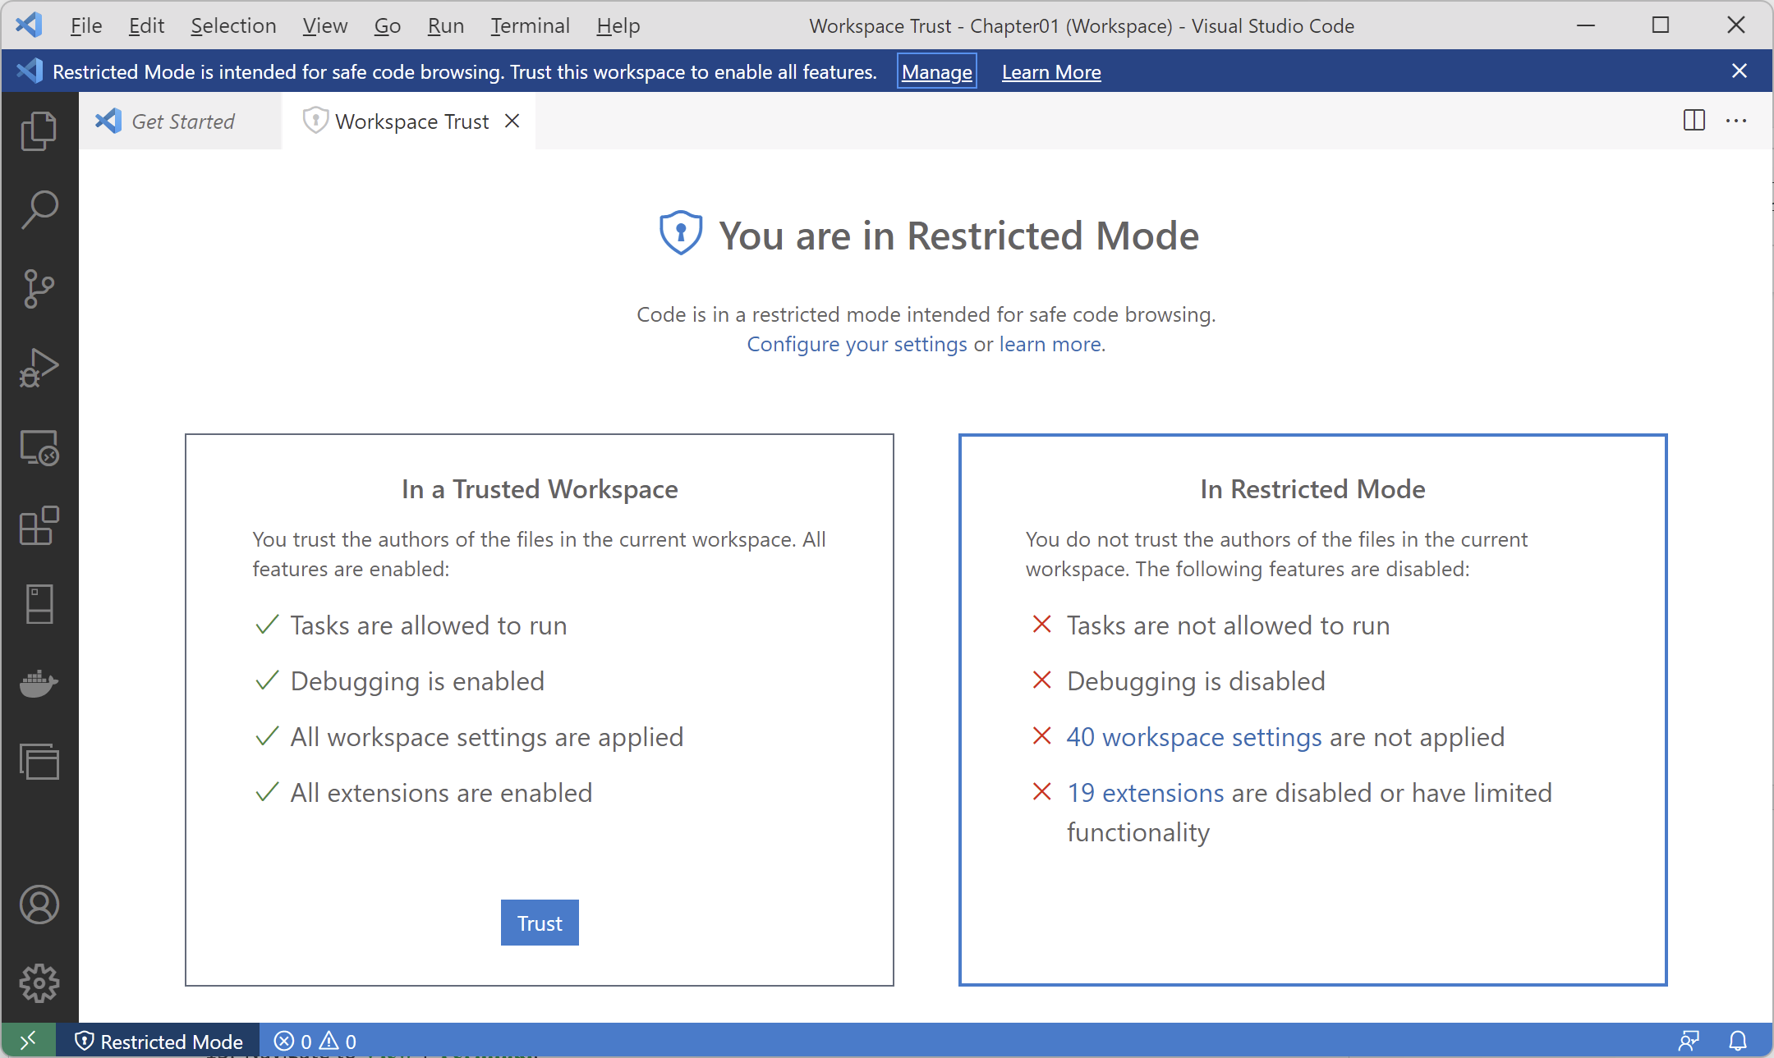Click Learn More in the banner
1774x1058 pixels.
click(1051, 71)
